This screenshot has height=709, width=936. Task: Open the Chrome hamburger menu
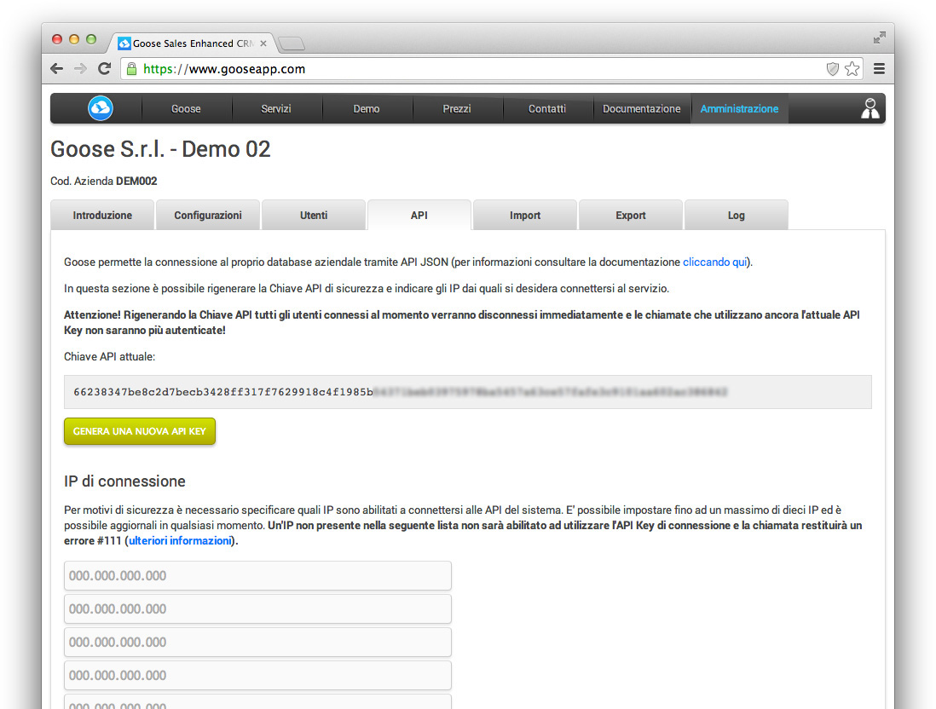coord(879,69)
